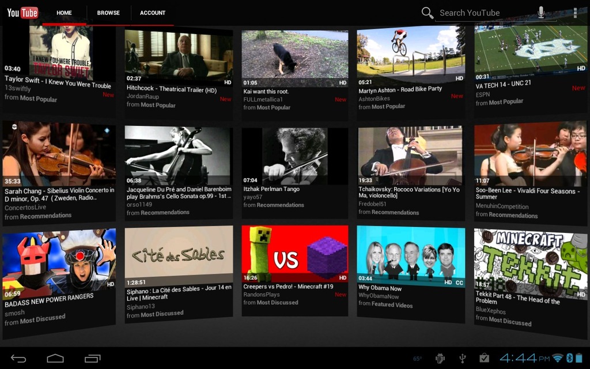
Task: Open the Cité des Sables thumbnail
Action: pyautogui.click(x=179, y=257)
